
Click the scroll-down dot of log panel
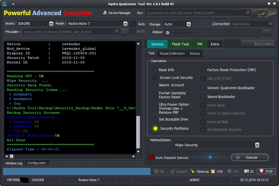[138, 151]
